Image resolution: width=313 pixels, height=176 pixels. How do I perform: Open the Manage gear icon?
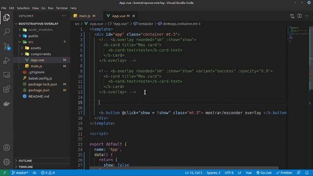[6, 162]
